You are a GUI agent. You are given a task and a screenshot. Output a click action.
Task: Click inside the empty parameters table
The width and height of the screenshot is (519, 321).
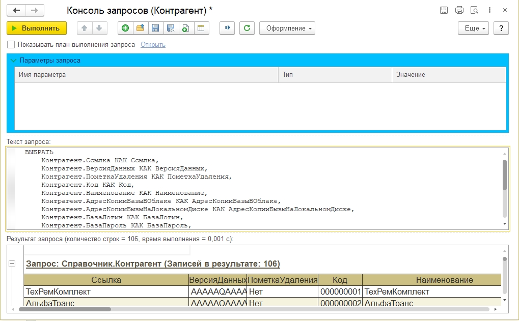(260, 106)
